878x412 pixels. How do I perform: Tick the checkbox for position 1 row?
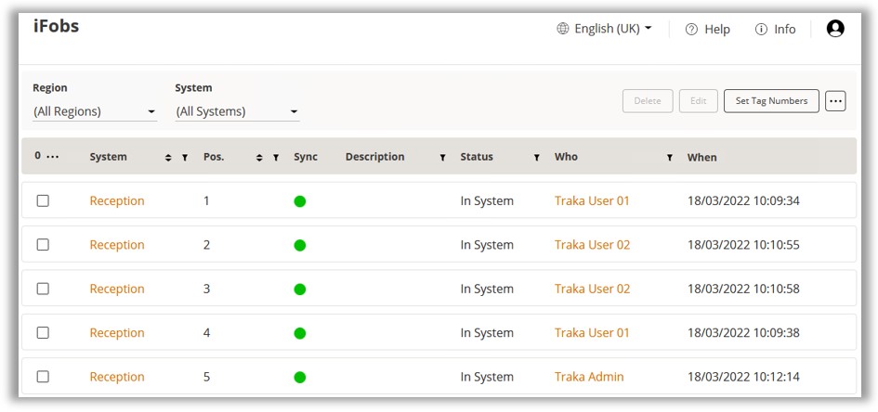(43, 200)
